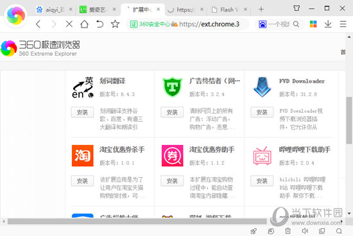Open the home page icon
This screenshot has height=236, width=353.
(x=85, y=24)
